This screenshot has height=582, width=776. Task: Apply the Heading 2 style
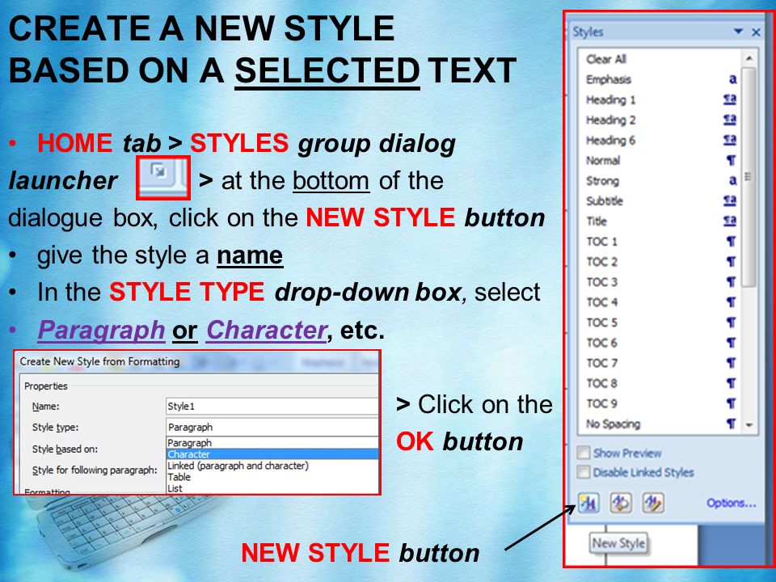pos(661,120)
